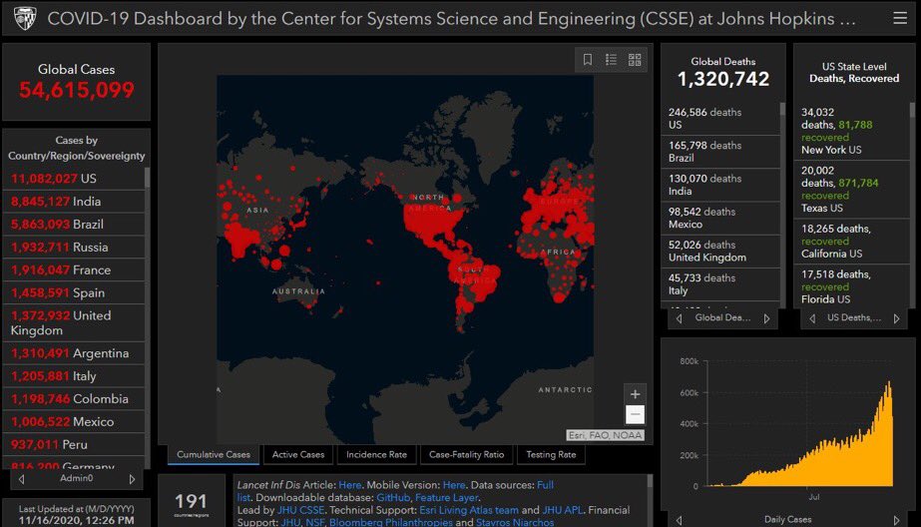
Task: Switch to previous chart before Daily Cases
Action: pos(679,520)
